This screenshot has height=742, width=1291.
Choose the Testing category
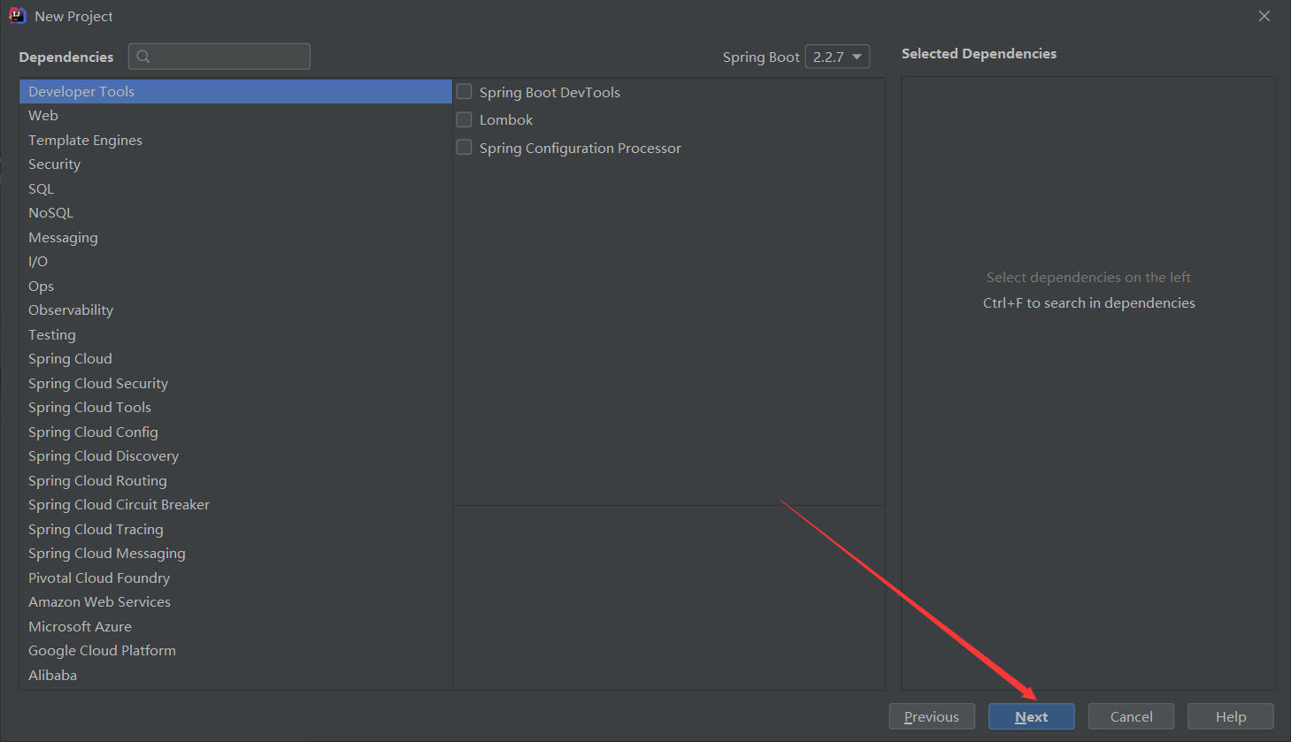[235, 334]
